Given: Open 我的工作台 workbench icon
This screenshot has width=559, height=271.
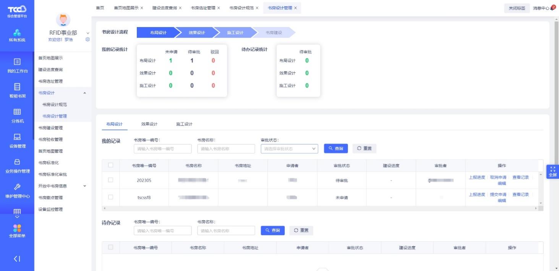Looking at the screenshot, I should [x=17, y=62].
